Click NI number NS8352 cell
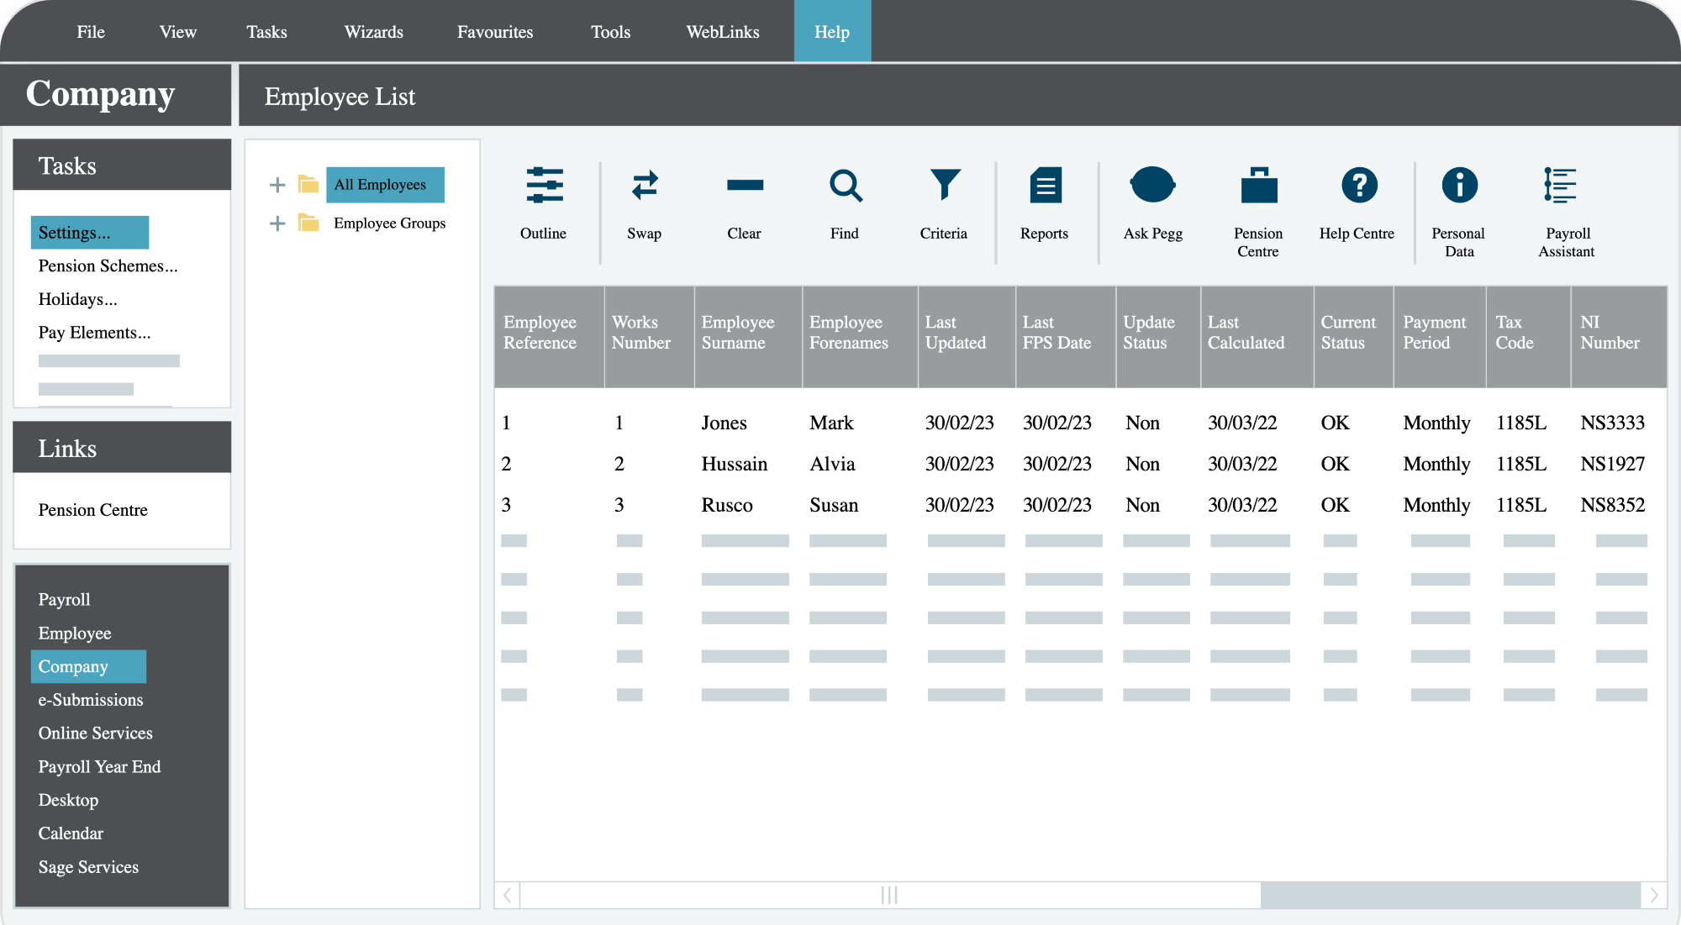Image resolution: width=1681 pixels, height=925 pixels. pyautogui.click(x=1613, y=505)
